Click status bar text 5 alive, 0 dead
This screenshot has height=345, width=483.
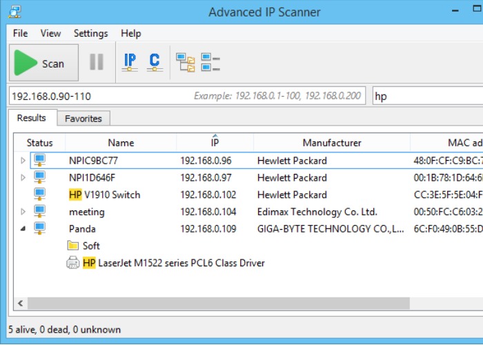point(65,330)
